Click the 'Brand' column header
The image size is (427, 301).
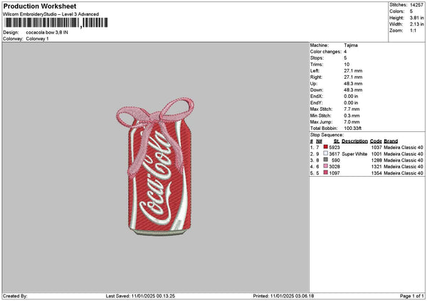point(391,141)
